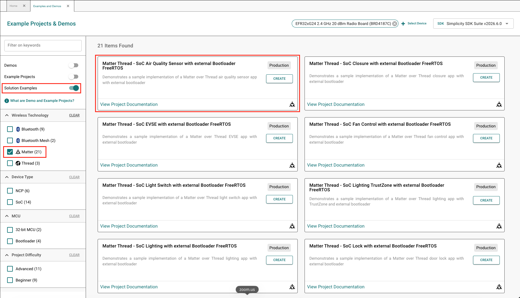
Task: Click Matter icon on SoC Closure card
Action: (x=499, y=104)
